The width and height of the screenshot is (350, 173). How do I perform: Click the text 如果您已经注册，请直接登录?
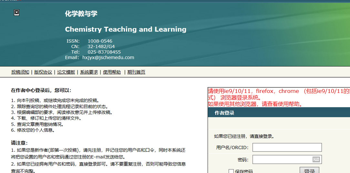(x=244, y=136)
